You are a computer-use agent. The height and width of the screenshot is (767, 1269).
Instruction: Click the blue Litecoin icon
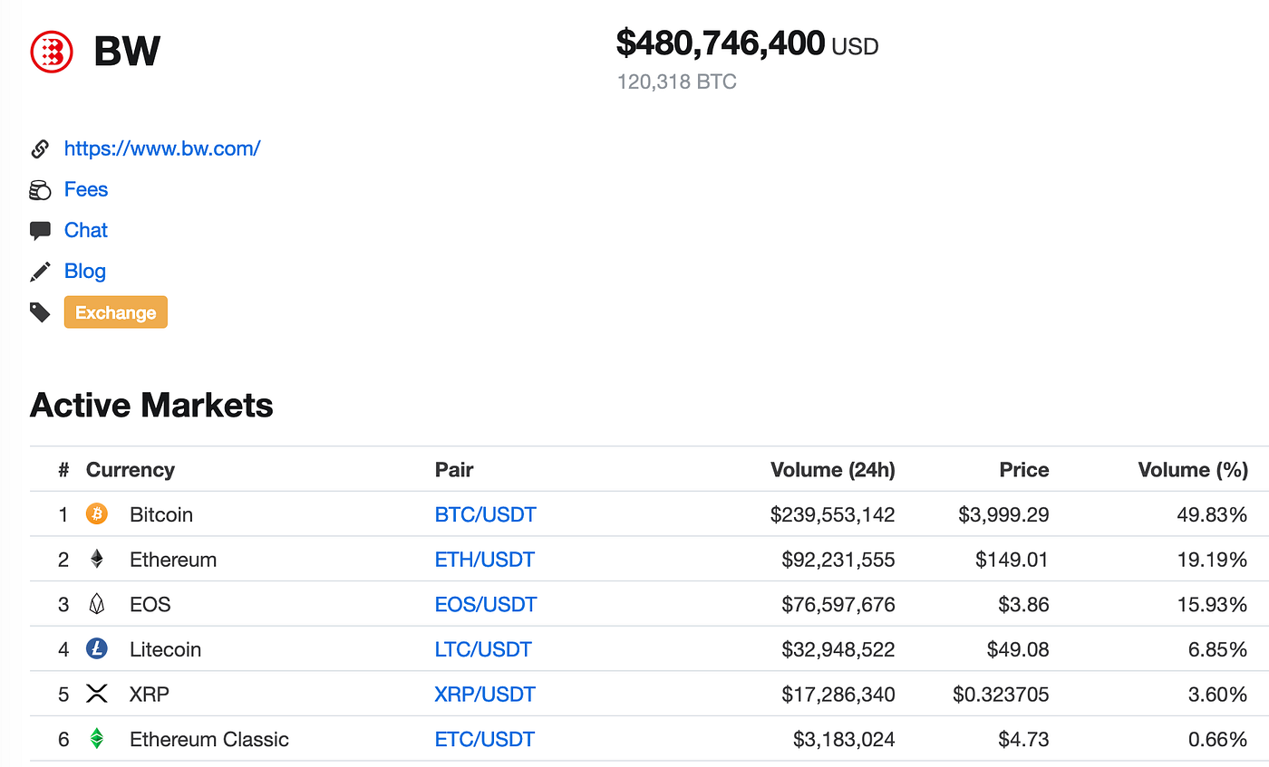[97, 649]
